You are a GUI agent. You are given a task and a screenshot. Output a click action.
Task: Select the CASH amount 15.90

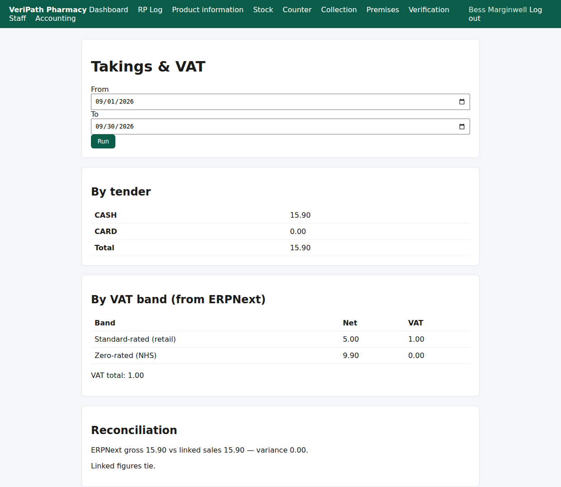[300, 215]
